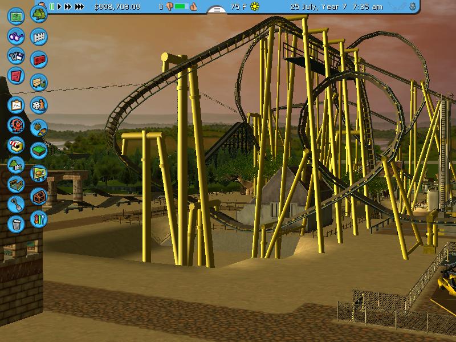Click the thumbs-down rating icon
The height and width of the screenshot is (342, 456).
[170, 7]
